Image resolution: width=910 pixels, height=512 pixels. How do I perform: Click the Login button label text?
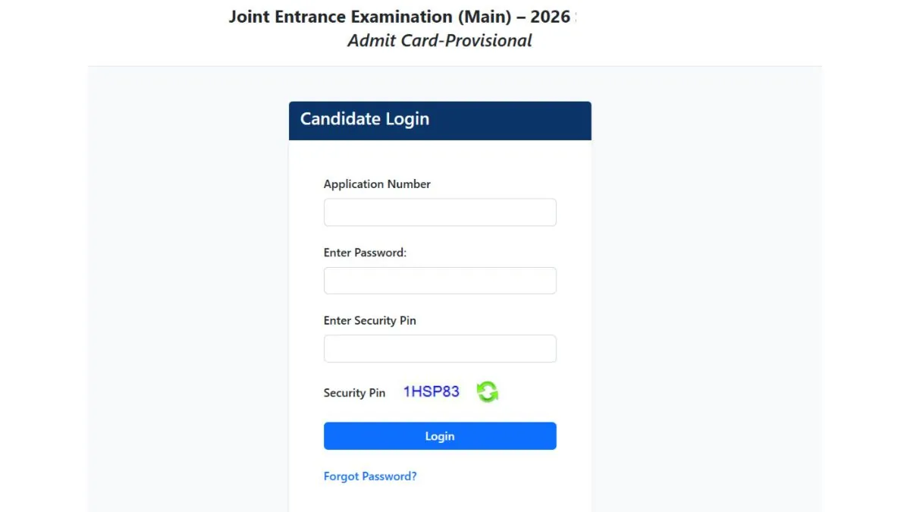point(440,435)
